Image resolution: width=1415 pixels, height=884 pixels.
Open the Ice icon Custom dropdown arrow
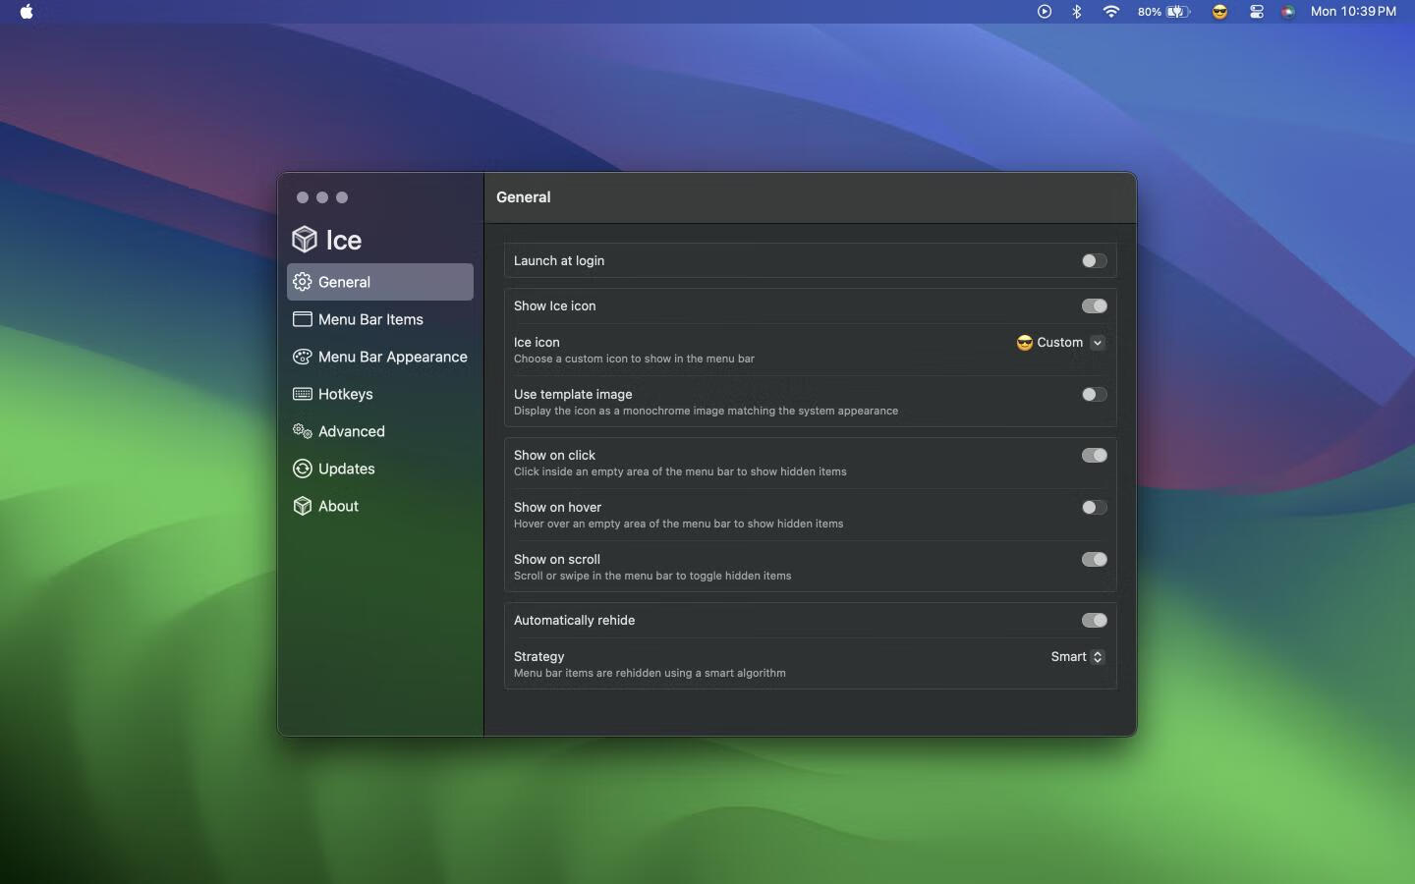click(1098, 343)
